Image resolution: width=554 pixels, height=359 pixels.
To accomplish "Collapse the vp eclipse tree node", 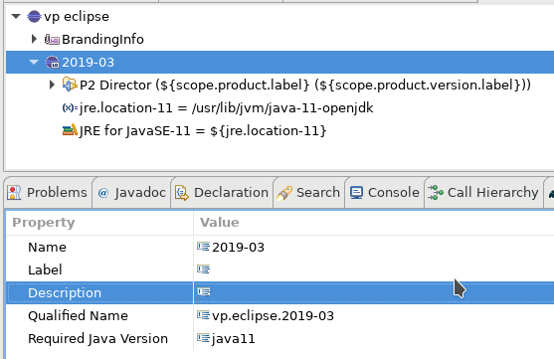I will [16, 16].
